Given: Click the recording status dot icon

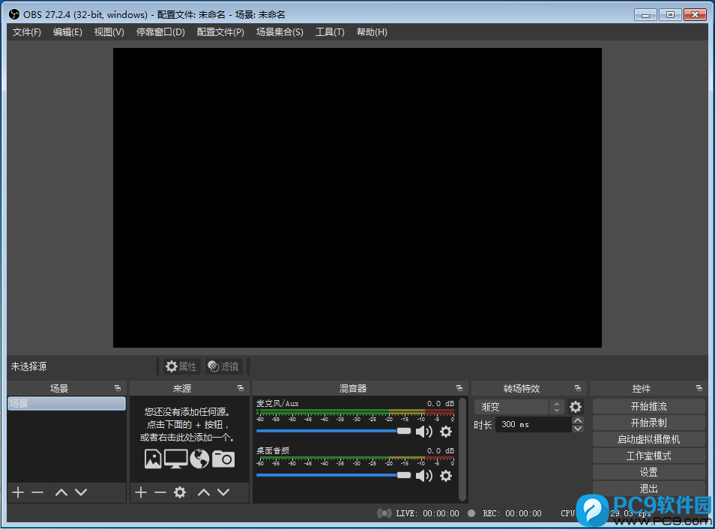Looking at the screenshot, I should (x=471, y=513).
